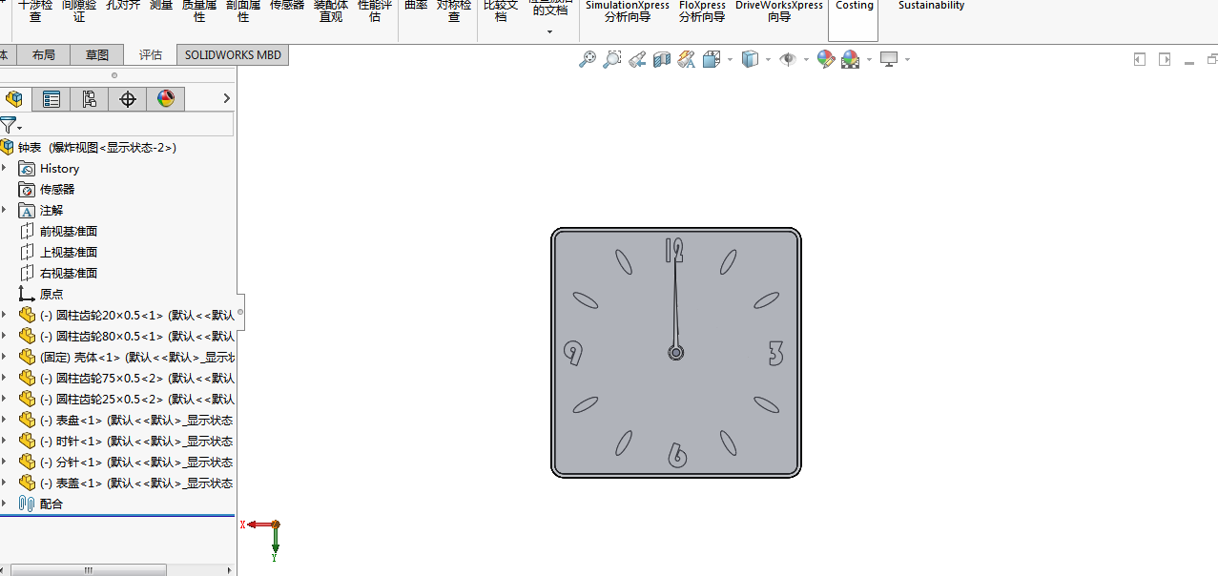Click 比较文档 compare documents tool
Image resolution: width=1218 pixels, height=576 pixels.
pyautogui.click(x=501, y=10)
